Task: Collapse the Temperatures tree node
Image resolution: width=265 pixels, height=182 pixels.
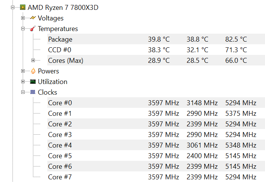Action: [23, 28]
